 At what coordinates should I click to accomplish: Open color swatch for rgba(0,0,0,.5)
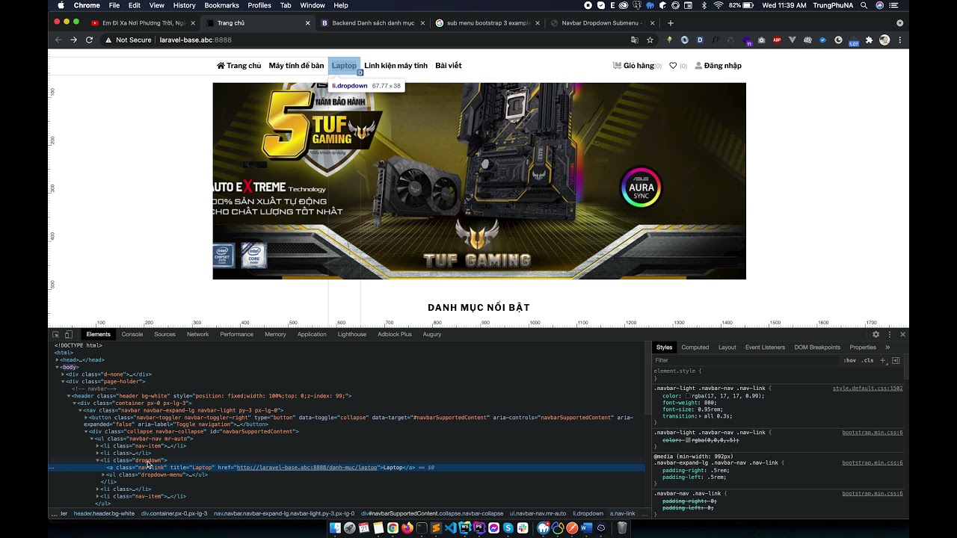(x=689, y=440)
